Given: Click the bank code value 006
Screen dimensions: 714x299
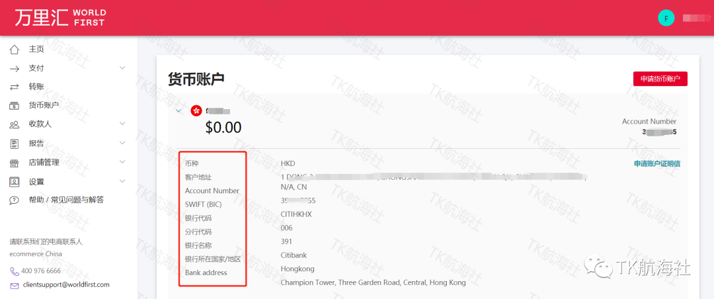Looking at the screenshot, I should coord(286,228).
